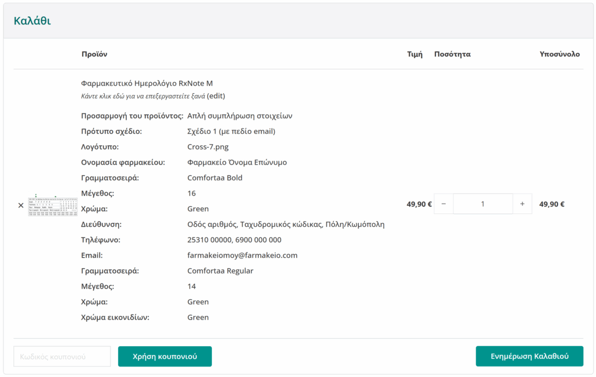Screen dimensions: 596x377
Task: Click the (edit) link to re-edit the product
Action: tap(216, 96)
